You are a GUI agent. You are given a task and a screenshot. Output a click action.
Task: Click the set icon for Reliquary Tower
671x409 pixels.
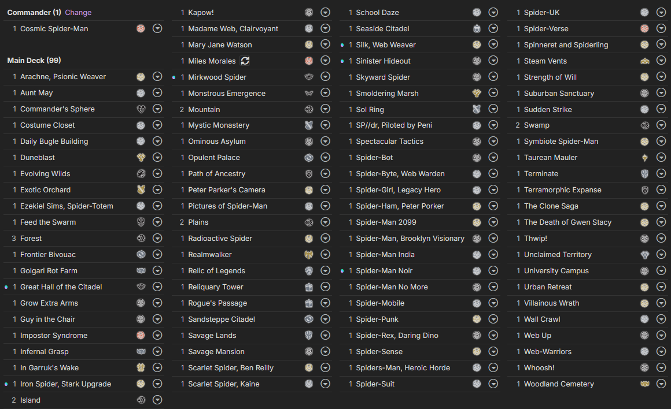(x=309, y=287)
